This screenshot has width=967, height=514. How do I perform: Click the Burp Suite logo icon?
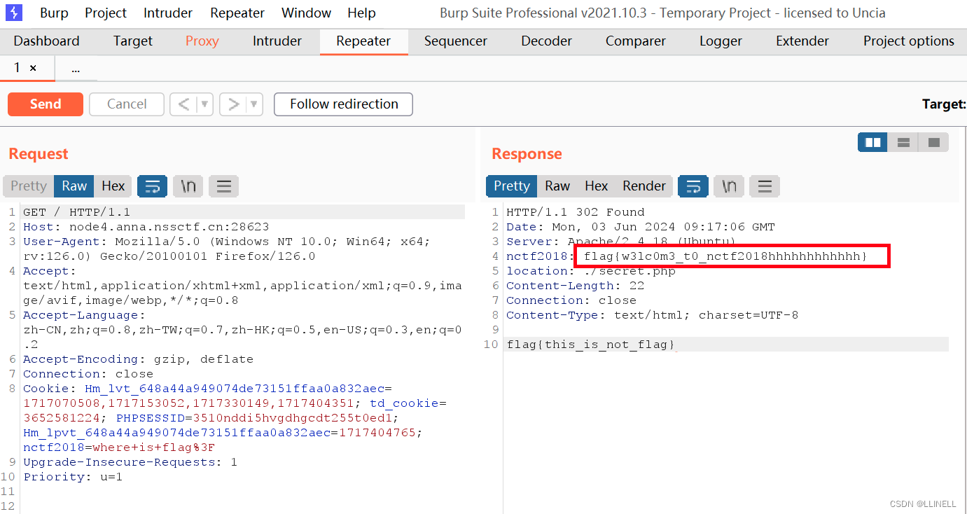click(x=14, y=13)
